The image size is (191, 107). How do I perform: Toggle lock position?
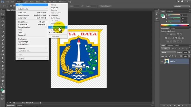point(172,56)
